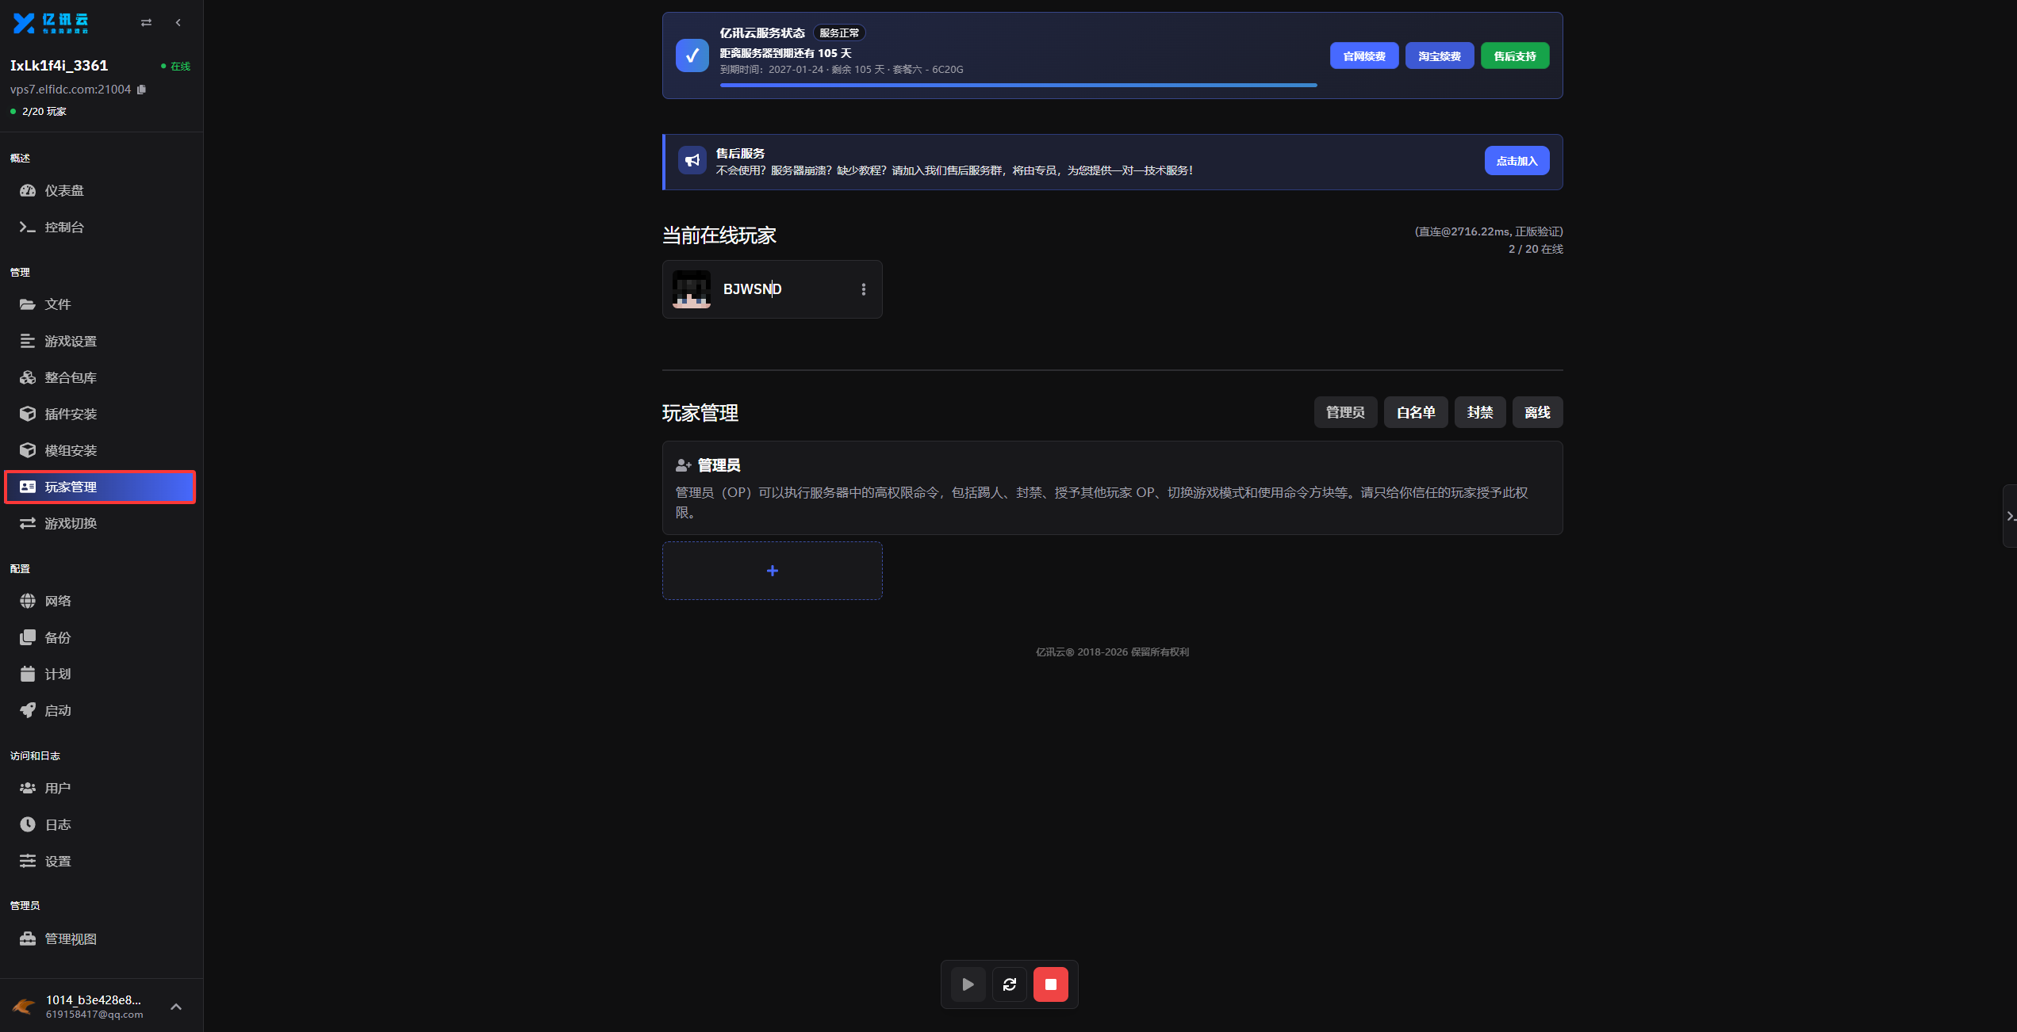Viewport: 2017px width, 1032px height.
Task: Copy the server address vps7.elfidc.com:21004
Action: pos(141,90)
